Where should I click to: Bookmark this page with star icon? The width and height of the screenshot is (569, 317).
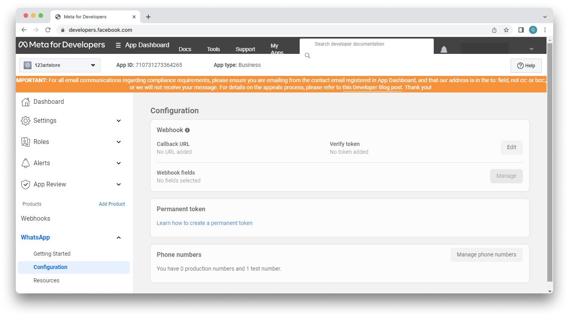click(x=506, y=30)
